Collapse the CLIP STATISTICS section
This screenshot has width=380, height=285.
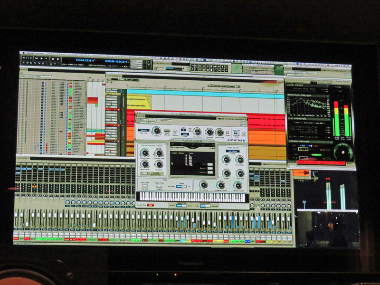[329, 119]
